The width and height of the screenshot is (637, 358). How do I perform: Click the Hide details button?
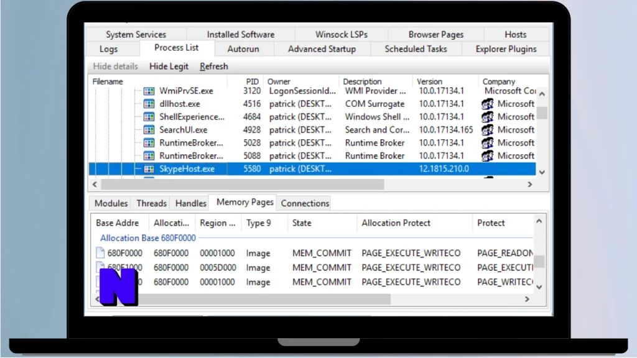point(115,67)
